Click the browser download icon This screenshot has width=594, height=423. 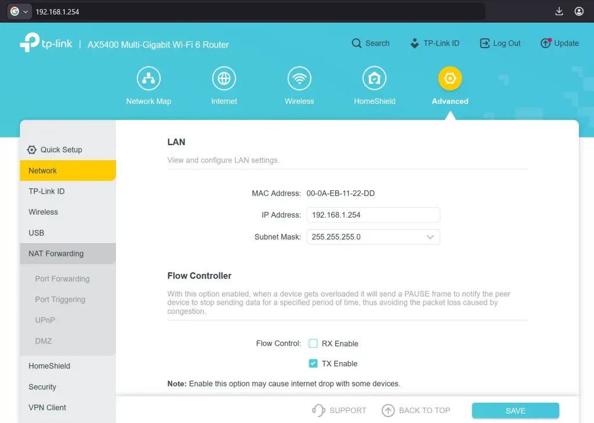pos(559,11)
